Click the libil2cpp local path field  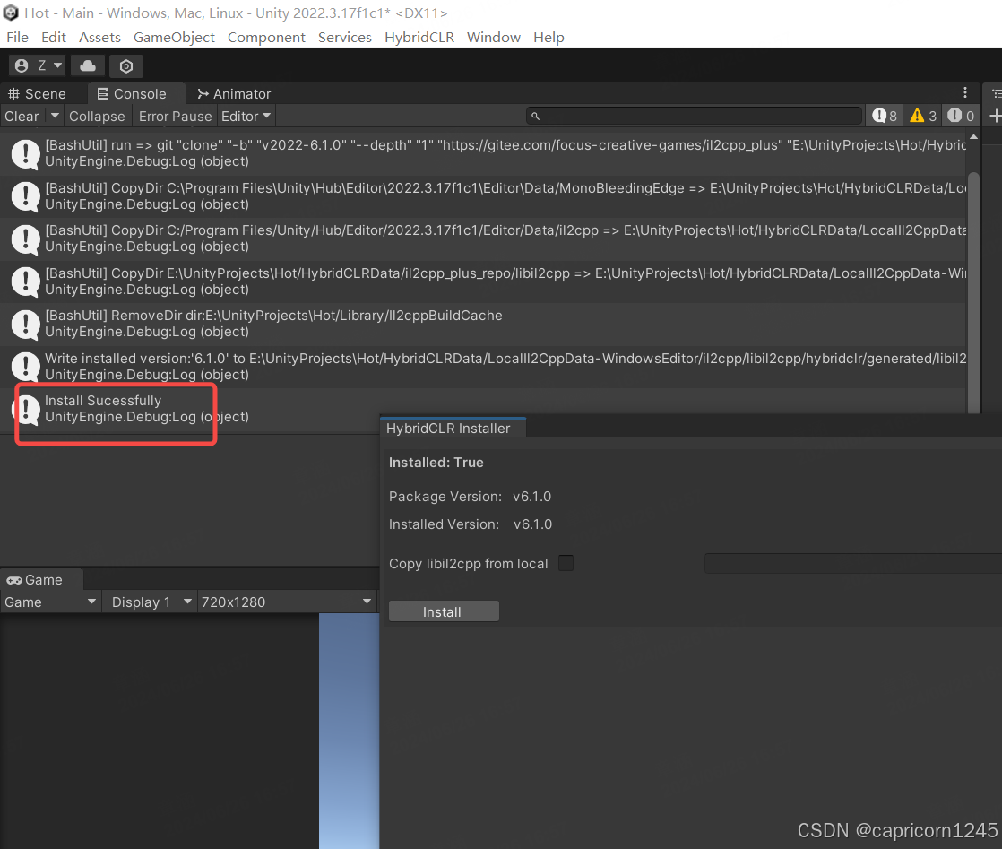tap(853, 563)
